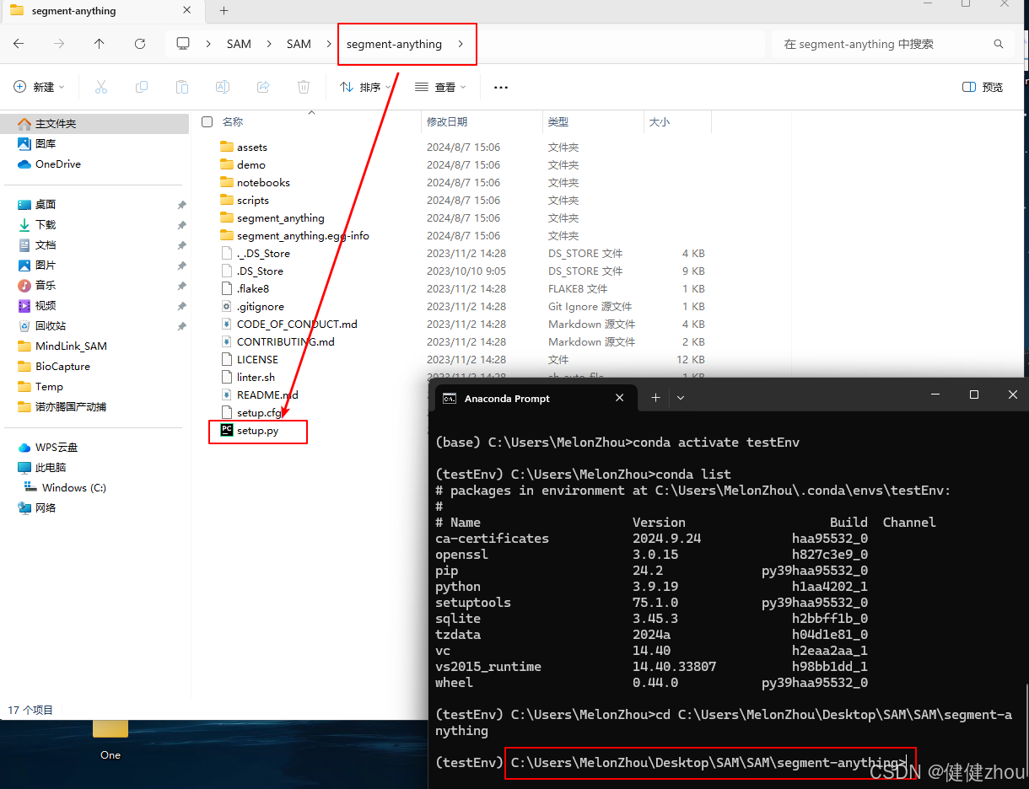Click the search magnifier icon
The width and height of the screenshot is (1029, 789).
pyautogui.click(x=999, y=44)
